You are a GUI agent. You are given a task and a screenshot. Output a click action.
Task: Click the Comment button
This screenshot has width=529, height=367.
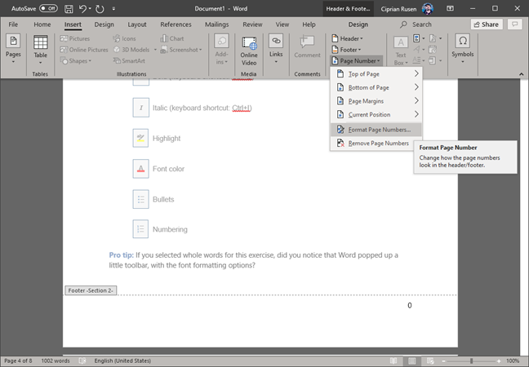click(x=307, y=46)
